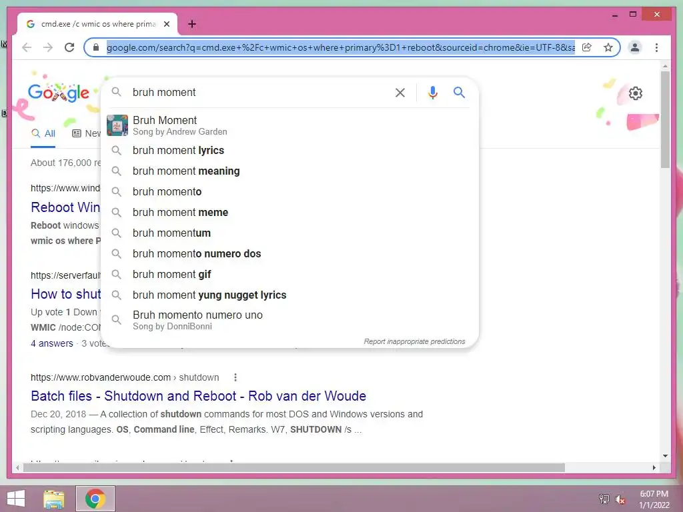Screen dimensions: 683x512
Task: Open a new tab with the plus button
Action: click(x=192, y=24)
